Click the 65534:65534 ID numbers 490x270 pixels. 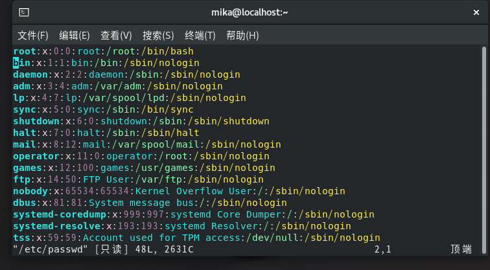coord(97,191)
